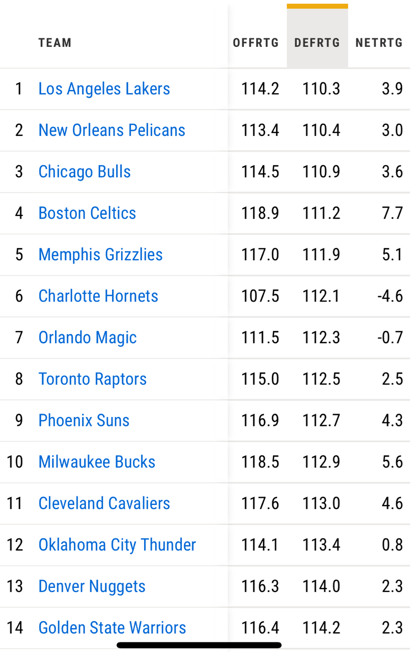Open Memphis Grizzlies team link
Viewport: 415px width, 652px height.
[x=101, y=254]
